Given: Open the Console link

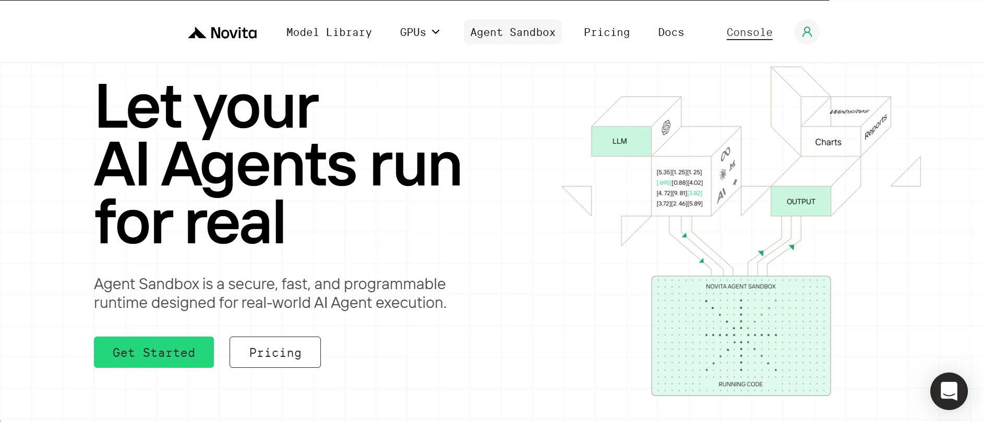Looking at the screenshot, I should point(749,32).
